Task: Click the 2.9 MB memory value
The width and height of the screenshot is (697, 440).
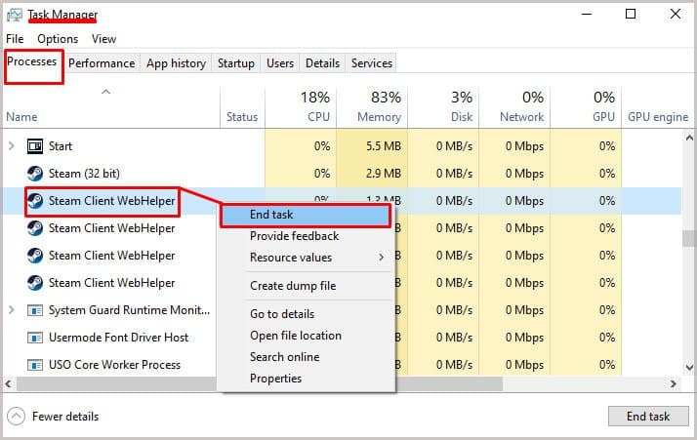Action: [384, 174]
